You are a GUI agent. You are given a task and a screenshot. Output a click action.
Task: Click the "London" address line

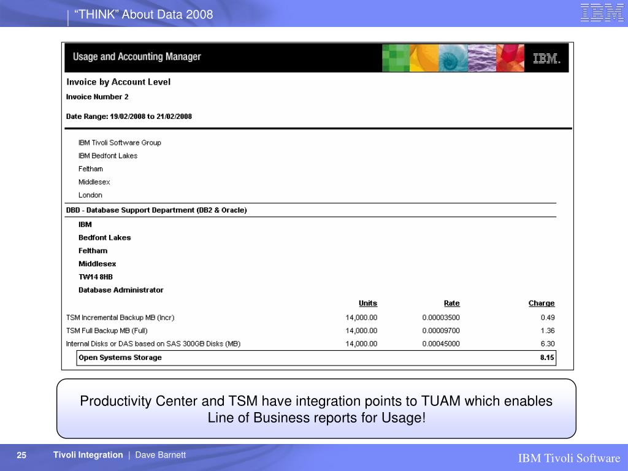coord(90,195)
